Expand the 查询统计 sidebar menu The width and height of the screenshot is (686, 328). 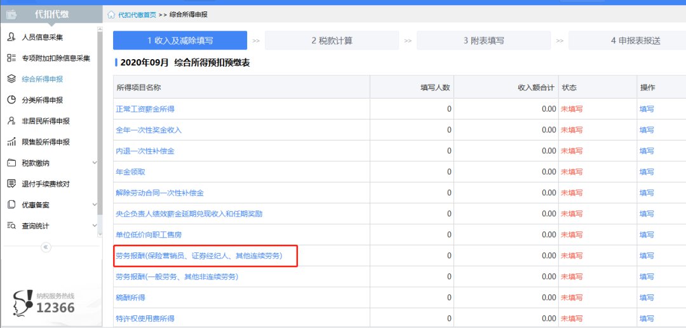(x=95, y=226)
